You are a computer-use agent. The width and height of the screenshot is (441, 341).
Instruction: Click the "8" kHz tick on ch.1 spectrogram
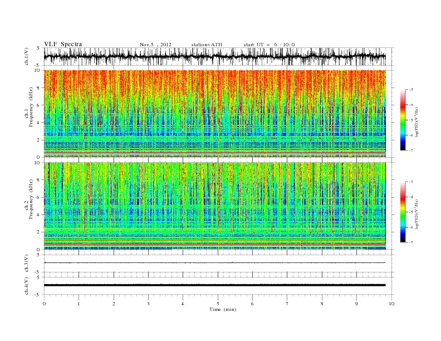coord(38,88)
